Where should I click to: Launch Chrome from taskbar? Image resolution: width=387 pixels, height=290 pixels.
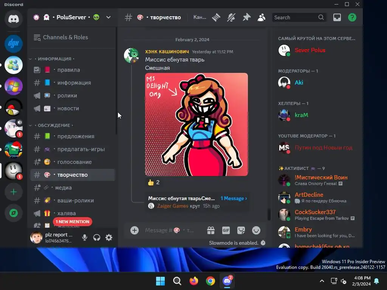click(210, 281)
